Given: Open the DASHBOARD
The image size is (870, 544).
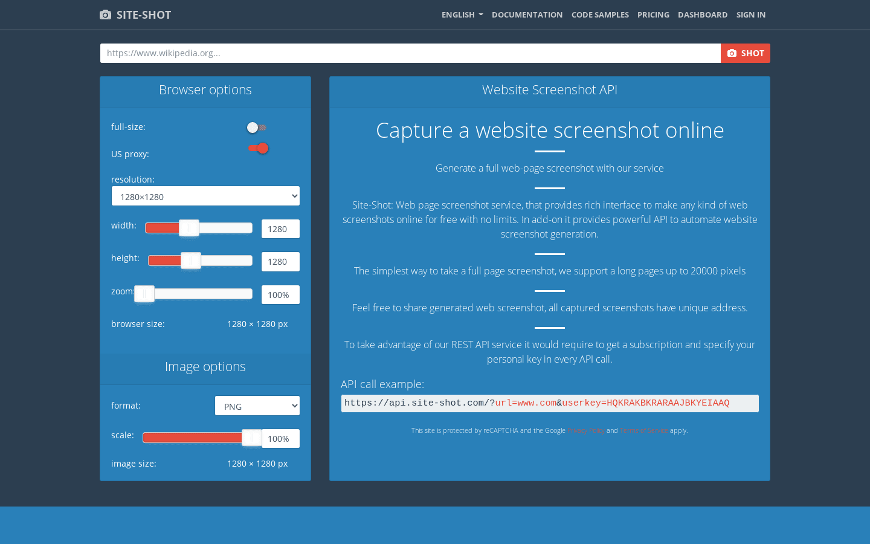Looking at the screenshot, I should point(703,15).
